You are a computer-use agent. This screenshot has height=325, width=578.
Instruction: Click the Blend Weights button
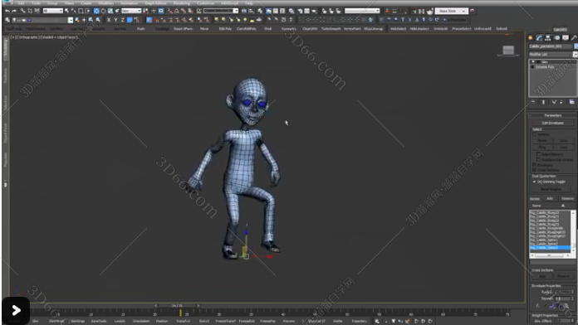[551, 189]
